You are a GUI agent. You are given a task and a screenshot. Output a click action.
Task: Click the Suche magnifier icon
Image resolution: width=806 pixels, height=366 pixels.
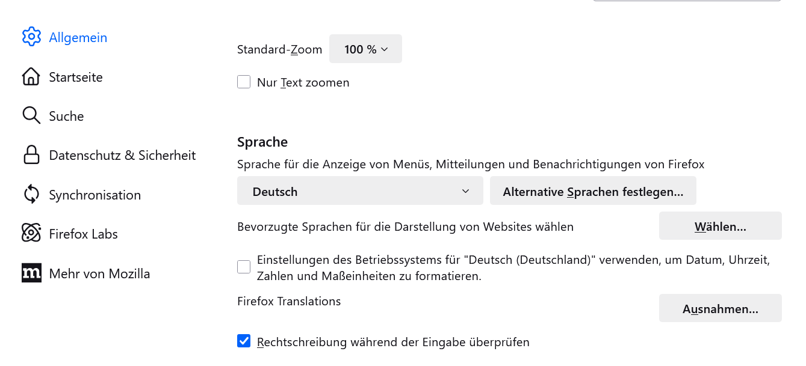pyautogui.click(x=31, y=115)
